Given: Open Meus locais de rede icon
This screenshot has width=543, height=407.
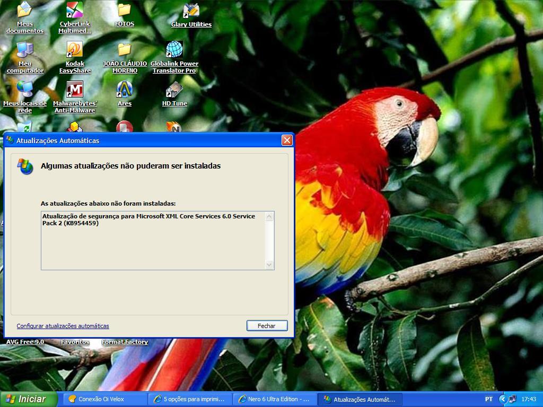Looking at the screenshot, I should (25, 98).
